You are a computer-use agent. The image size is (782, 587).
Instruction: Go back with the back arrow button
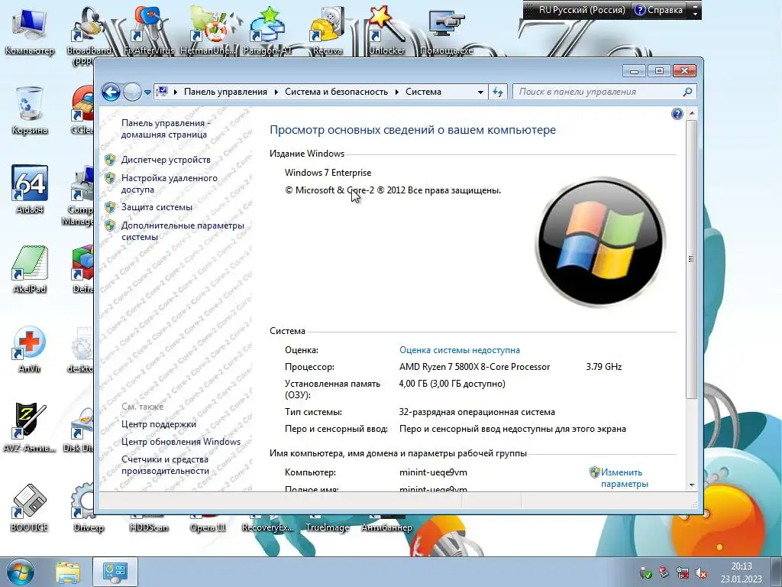tap(111, 92)
